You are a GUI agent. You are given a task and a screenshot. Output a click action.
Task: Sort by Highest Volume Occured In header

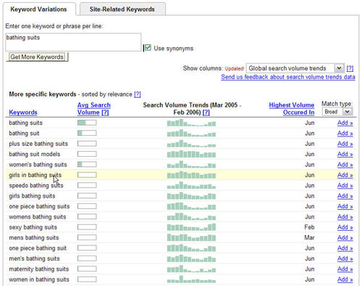click(x=292, y=109)
